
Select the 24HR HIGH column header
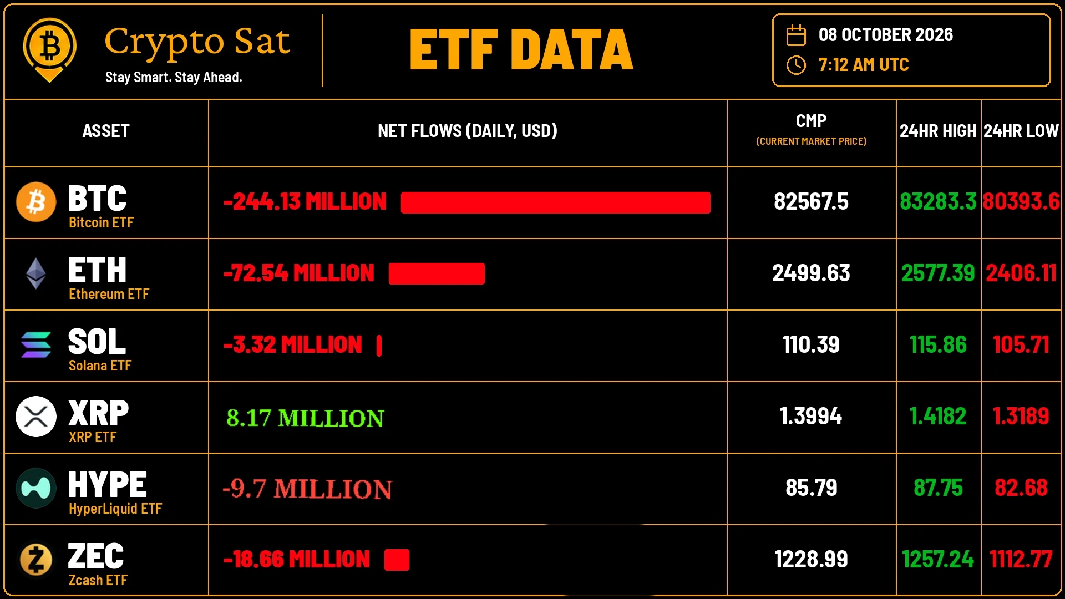click(938, 131)
